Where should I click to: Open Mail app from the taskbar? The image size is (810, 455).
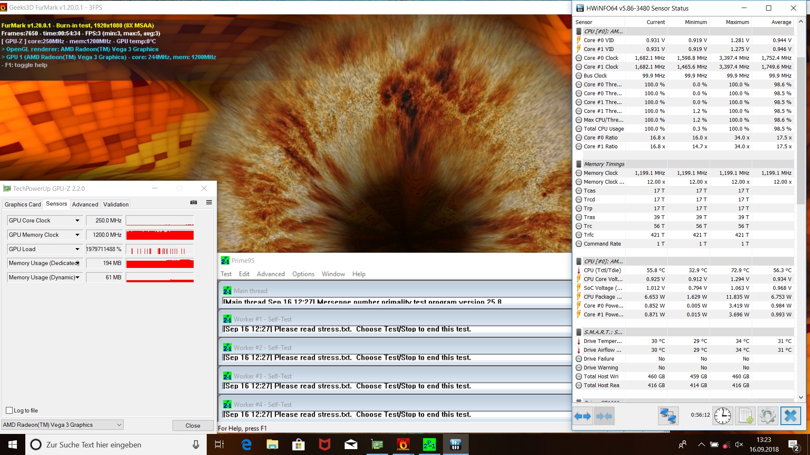351,444
